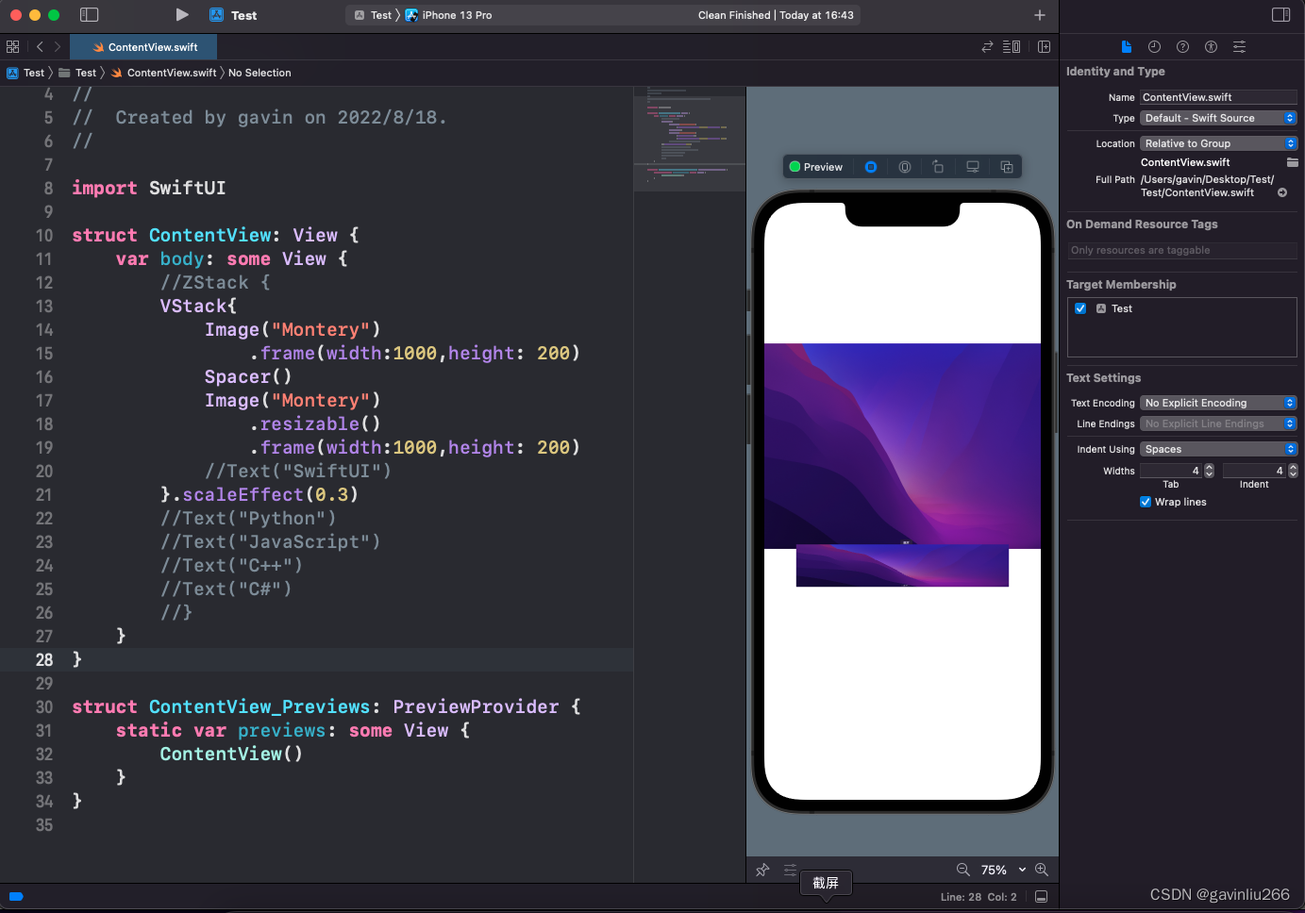This screenshot has width=1305, height=913.
Task: Reveal full path in Finder arrow
Action: [1282, 192]
